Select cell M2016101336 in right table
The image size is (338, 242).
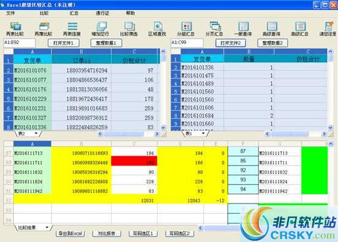[202, 67]
